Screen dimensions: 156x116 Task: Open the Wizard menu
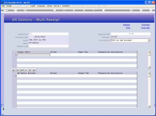(x=50, y=6)
